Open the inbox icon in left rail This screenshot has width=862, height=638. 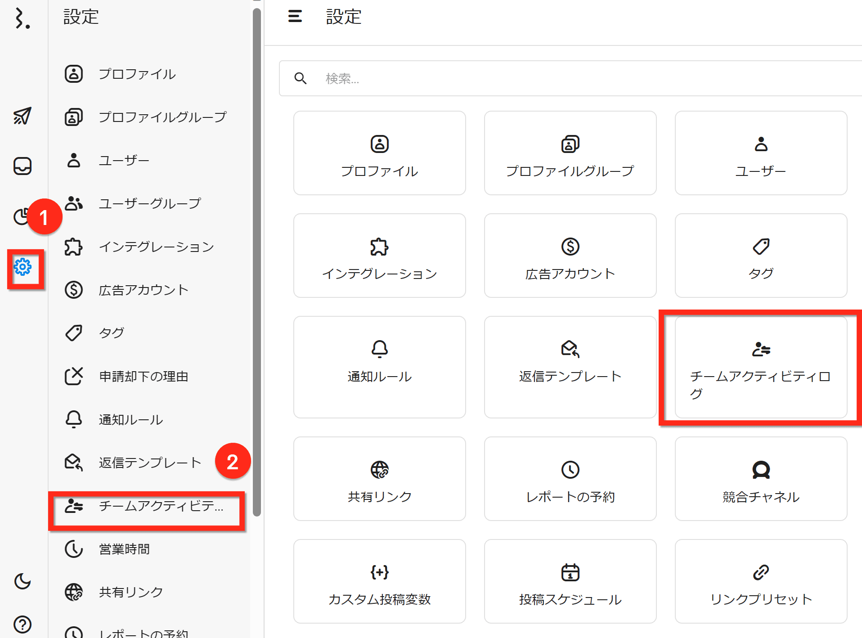22,166
